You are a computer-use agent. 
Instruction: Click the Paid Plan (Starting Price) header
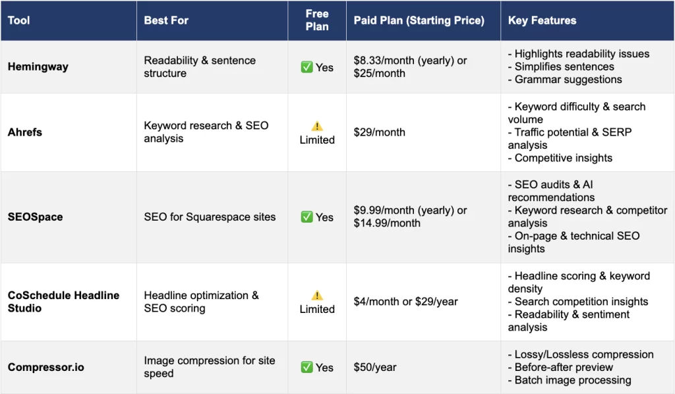coord(419,20)
